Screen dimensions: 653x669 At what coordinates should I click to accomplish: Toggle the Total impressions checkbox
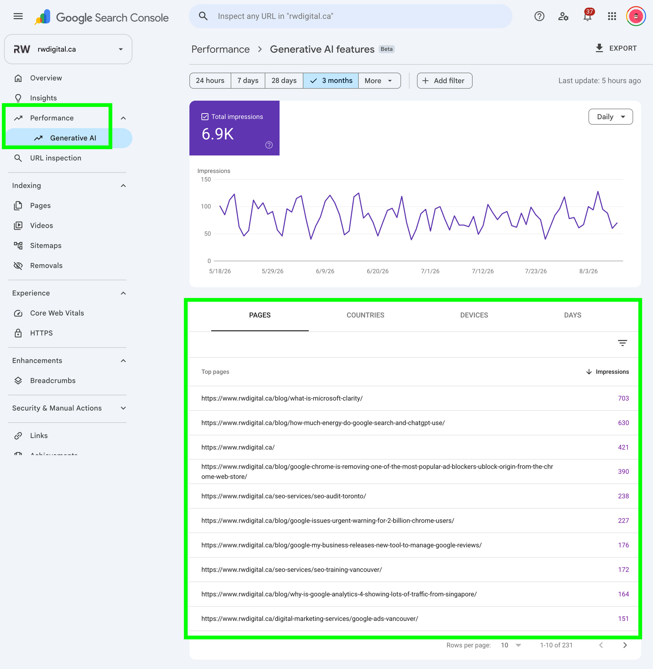(x=205, y=117)
